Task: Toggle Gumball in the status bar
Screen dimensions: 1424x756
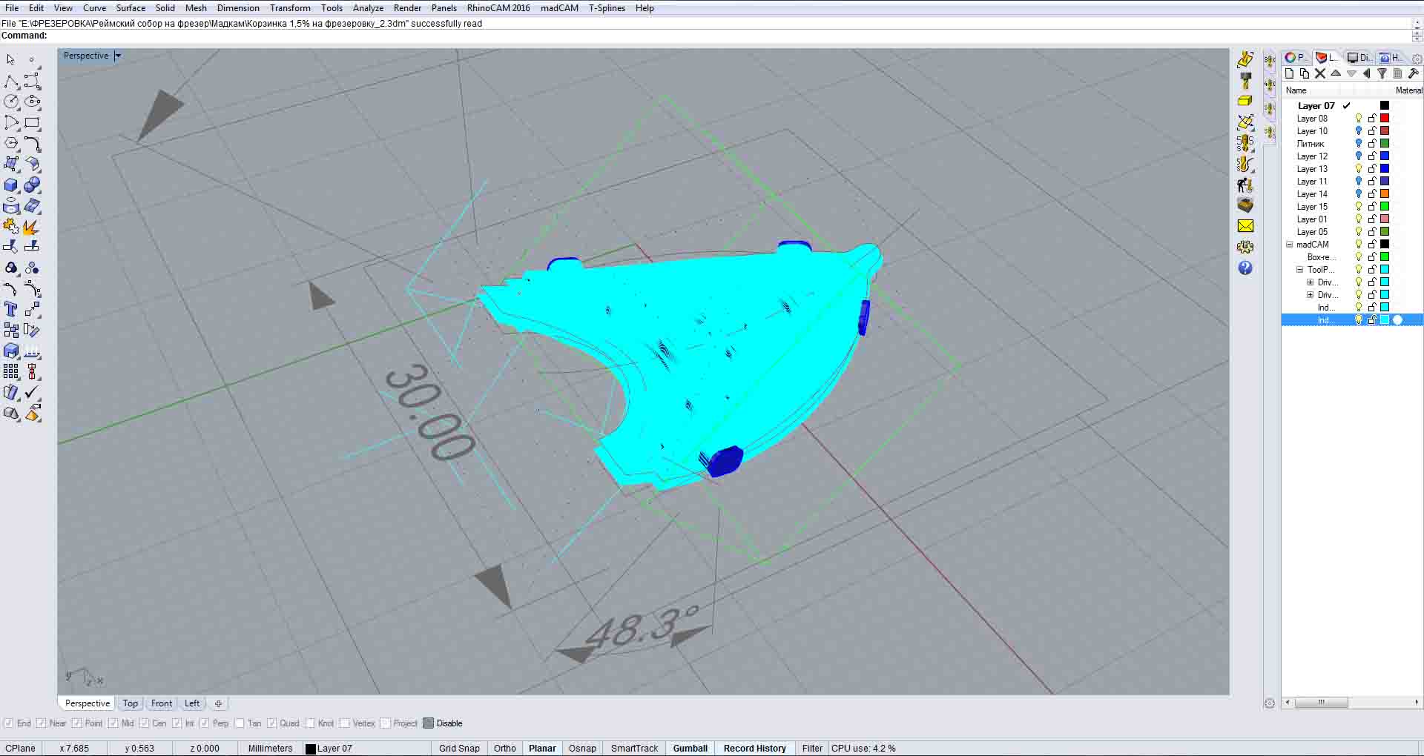Action: 690,749
